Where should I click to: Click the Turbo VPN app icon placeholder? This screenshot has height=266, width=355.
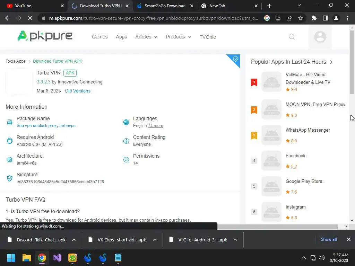(x=19, y=82)
